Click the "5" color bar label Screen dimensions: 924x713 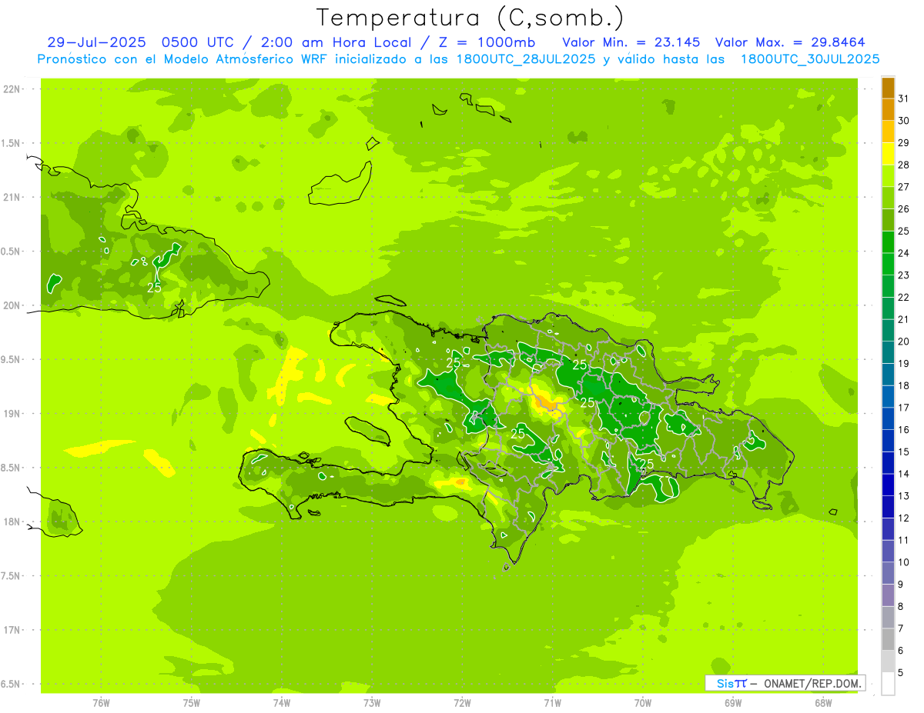[900, 673]
